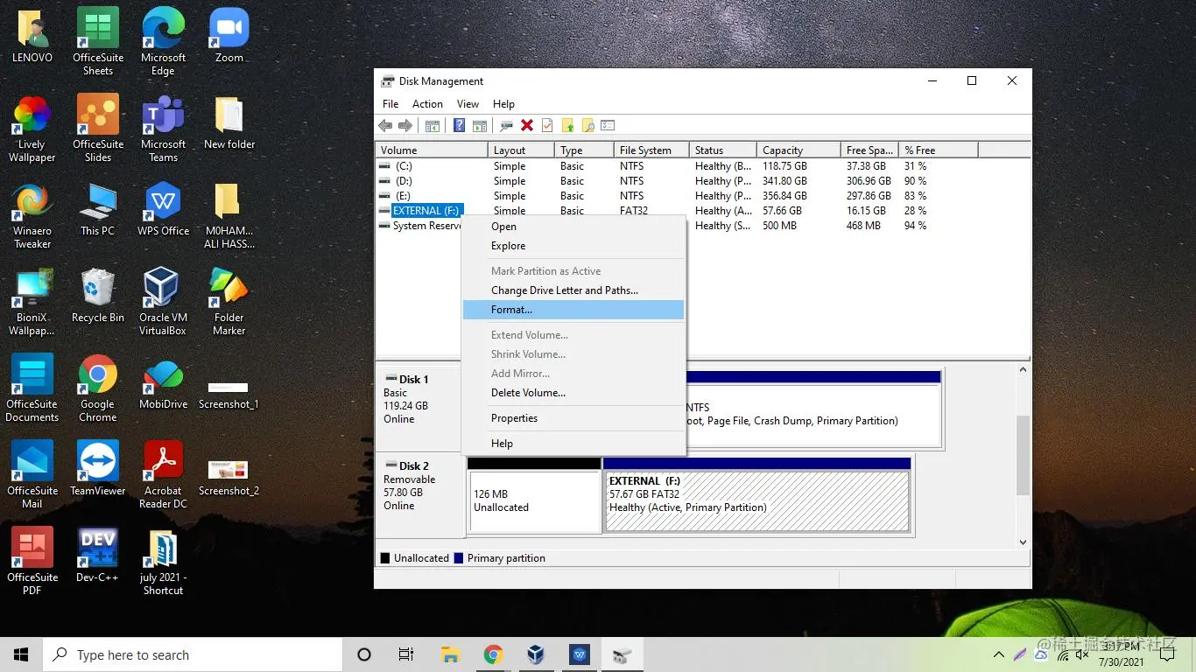Open the Windows Start menu
The width and height of the screenshot is (1196, 672).
click(x=21, y=654)
